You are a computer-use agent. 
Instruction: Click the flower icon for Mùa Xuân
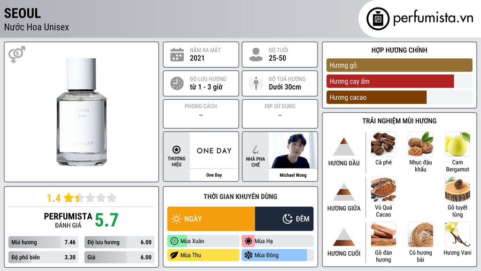coord(174,241)
